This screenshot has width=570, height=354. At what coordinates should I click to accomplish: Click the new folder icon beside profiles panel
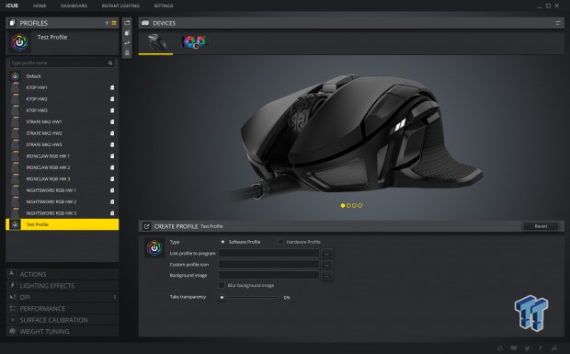(x=127, y=23)
